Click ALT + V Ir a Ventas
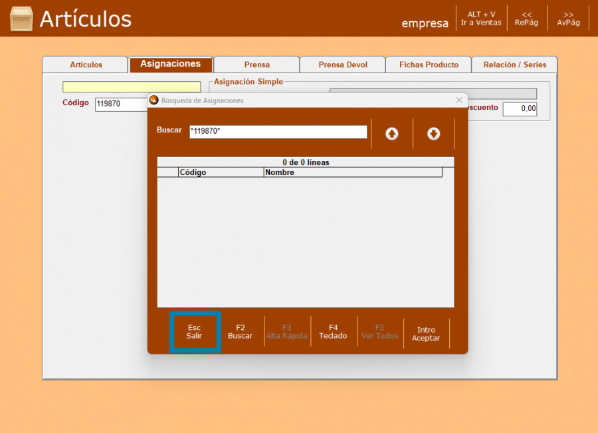598x433 pixels. 481,19
